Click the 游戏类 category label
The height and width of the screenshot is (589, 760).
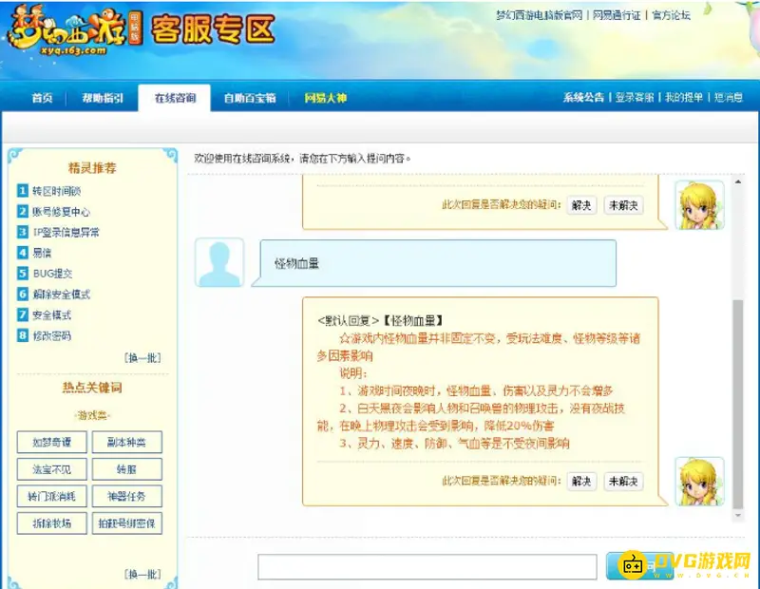(92, 415)
